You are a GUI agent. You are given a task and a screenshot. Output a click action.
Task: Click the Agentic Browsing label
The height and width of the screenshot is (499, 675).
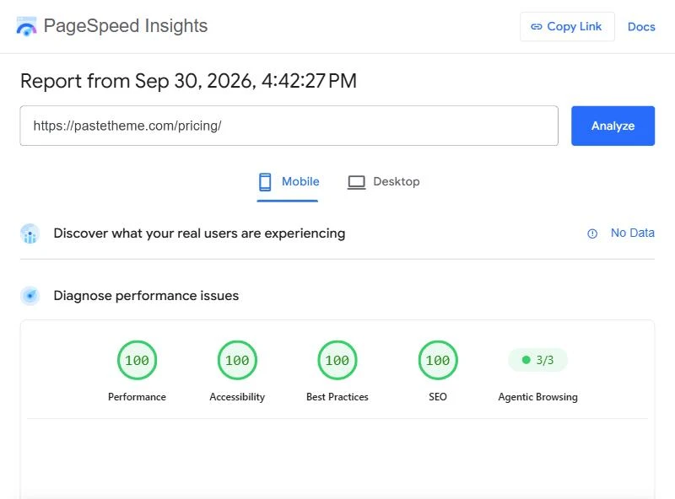click(537, 397)
